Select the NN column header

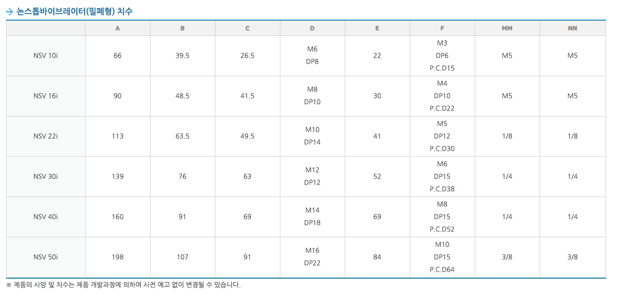pyautogui.click(x=572, y=28)
